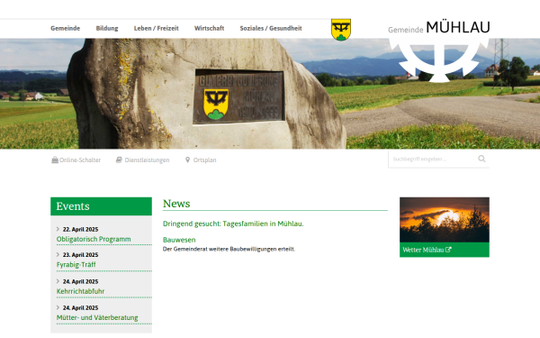Image resolution: width=540 pixels, height=338 pixels.
Task: Click chevron beside 23. April 2025
Action: [58, 254]
